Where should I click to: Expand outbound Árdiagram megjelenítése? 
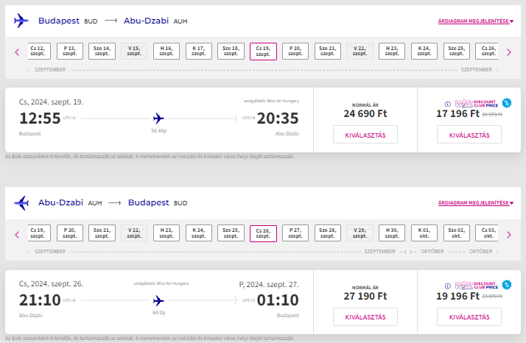(475, 21)
